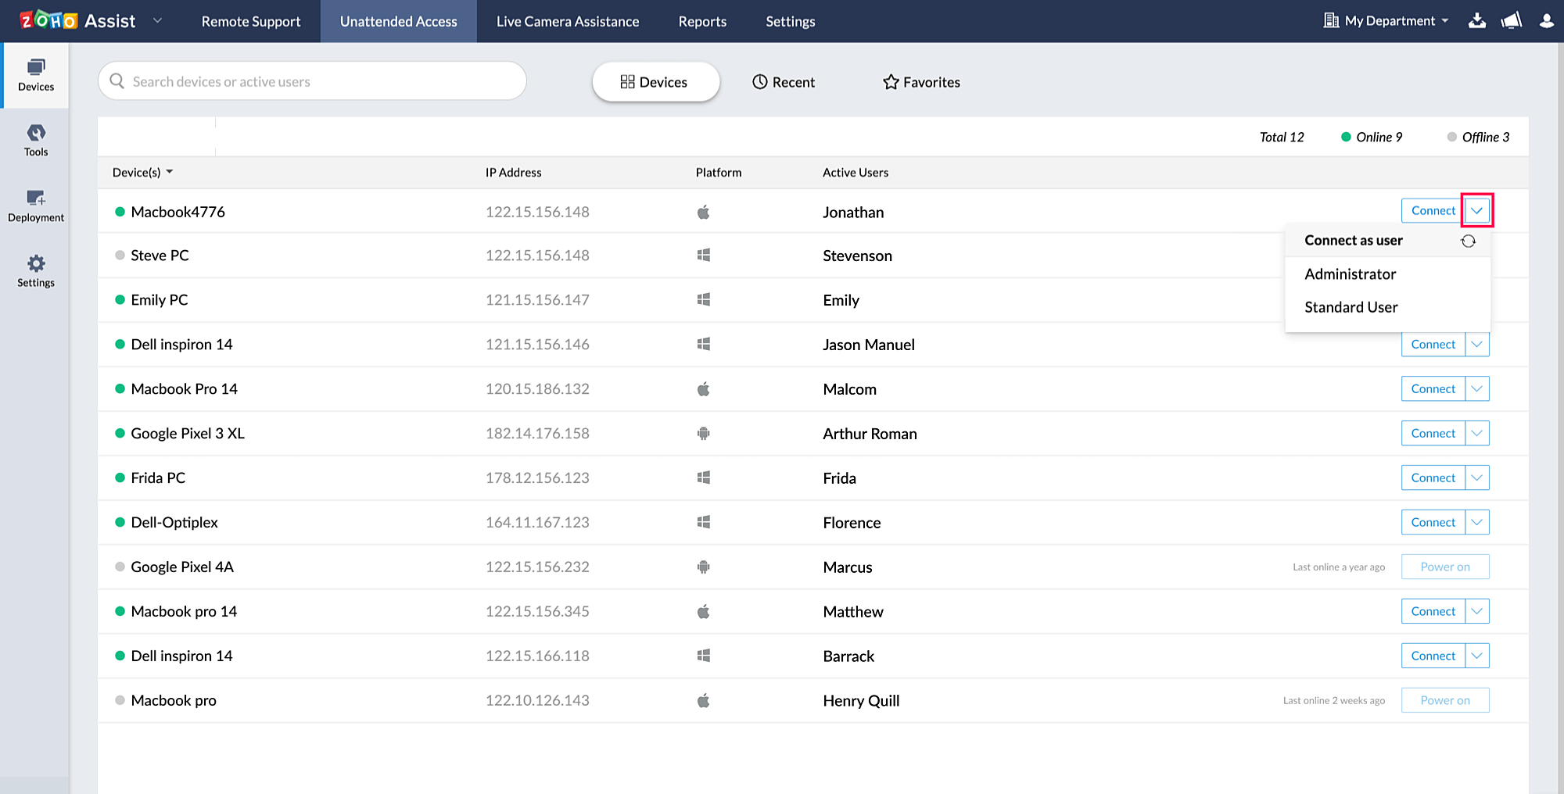The width and height of the screenshot is (1564, 794).
Task: Select Standard User in the connect menu
Action: (x=1351, y=308)
